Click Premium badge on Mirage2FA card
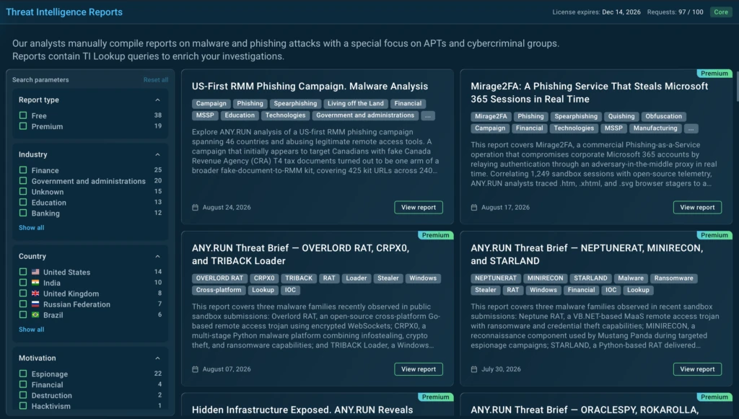The height and width of the screenshot is (419, 739). 714,74
